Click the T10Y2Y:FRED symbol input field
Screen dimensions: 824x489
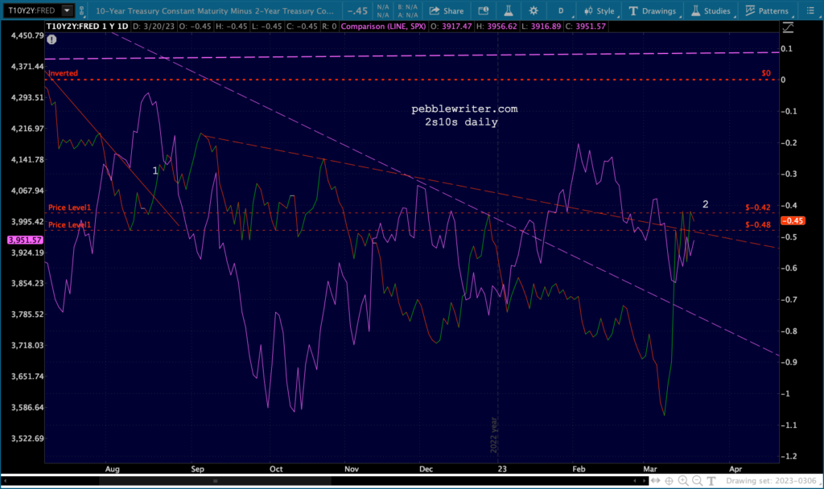pyautogui.click(x=32, y=10)
